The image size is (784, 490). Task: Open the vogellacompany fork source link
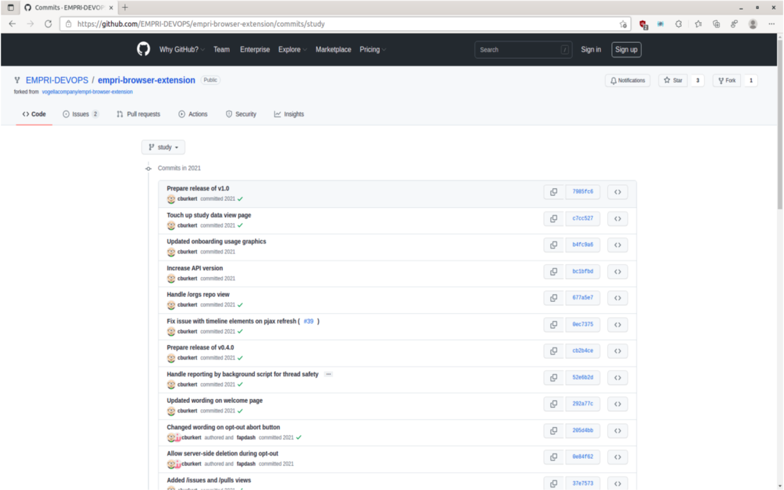(x=87, y=92)
